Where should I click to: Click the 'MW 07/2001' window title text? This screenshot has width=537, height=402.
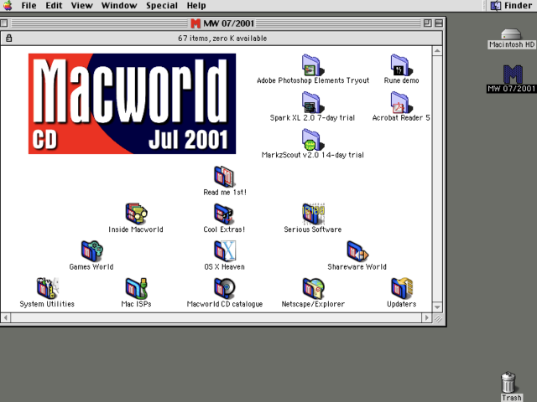228,23
